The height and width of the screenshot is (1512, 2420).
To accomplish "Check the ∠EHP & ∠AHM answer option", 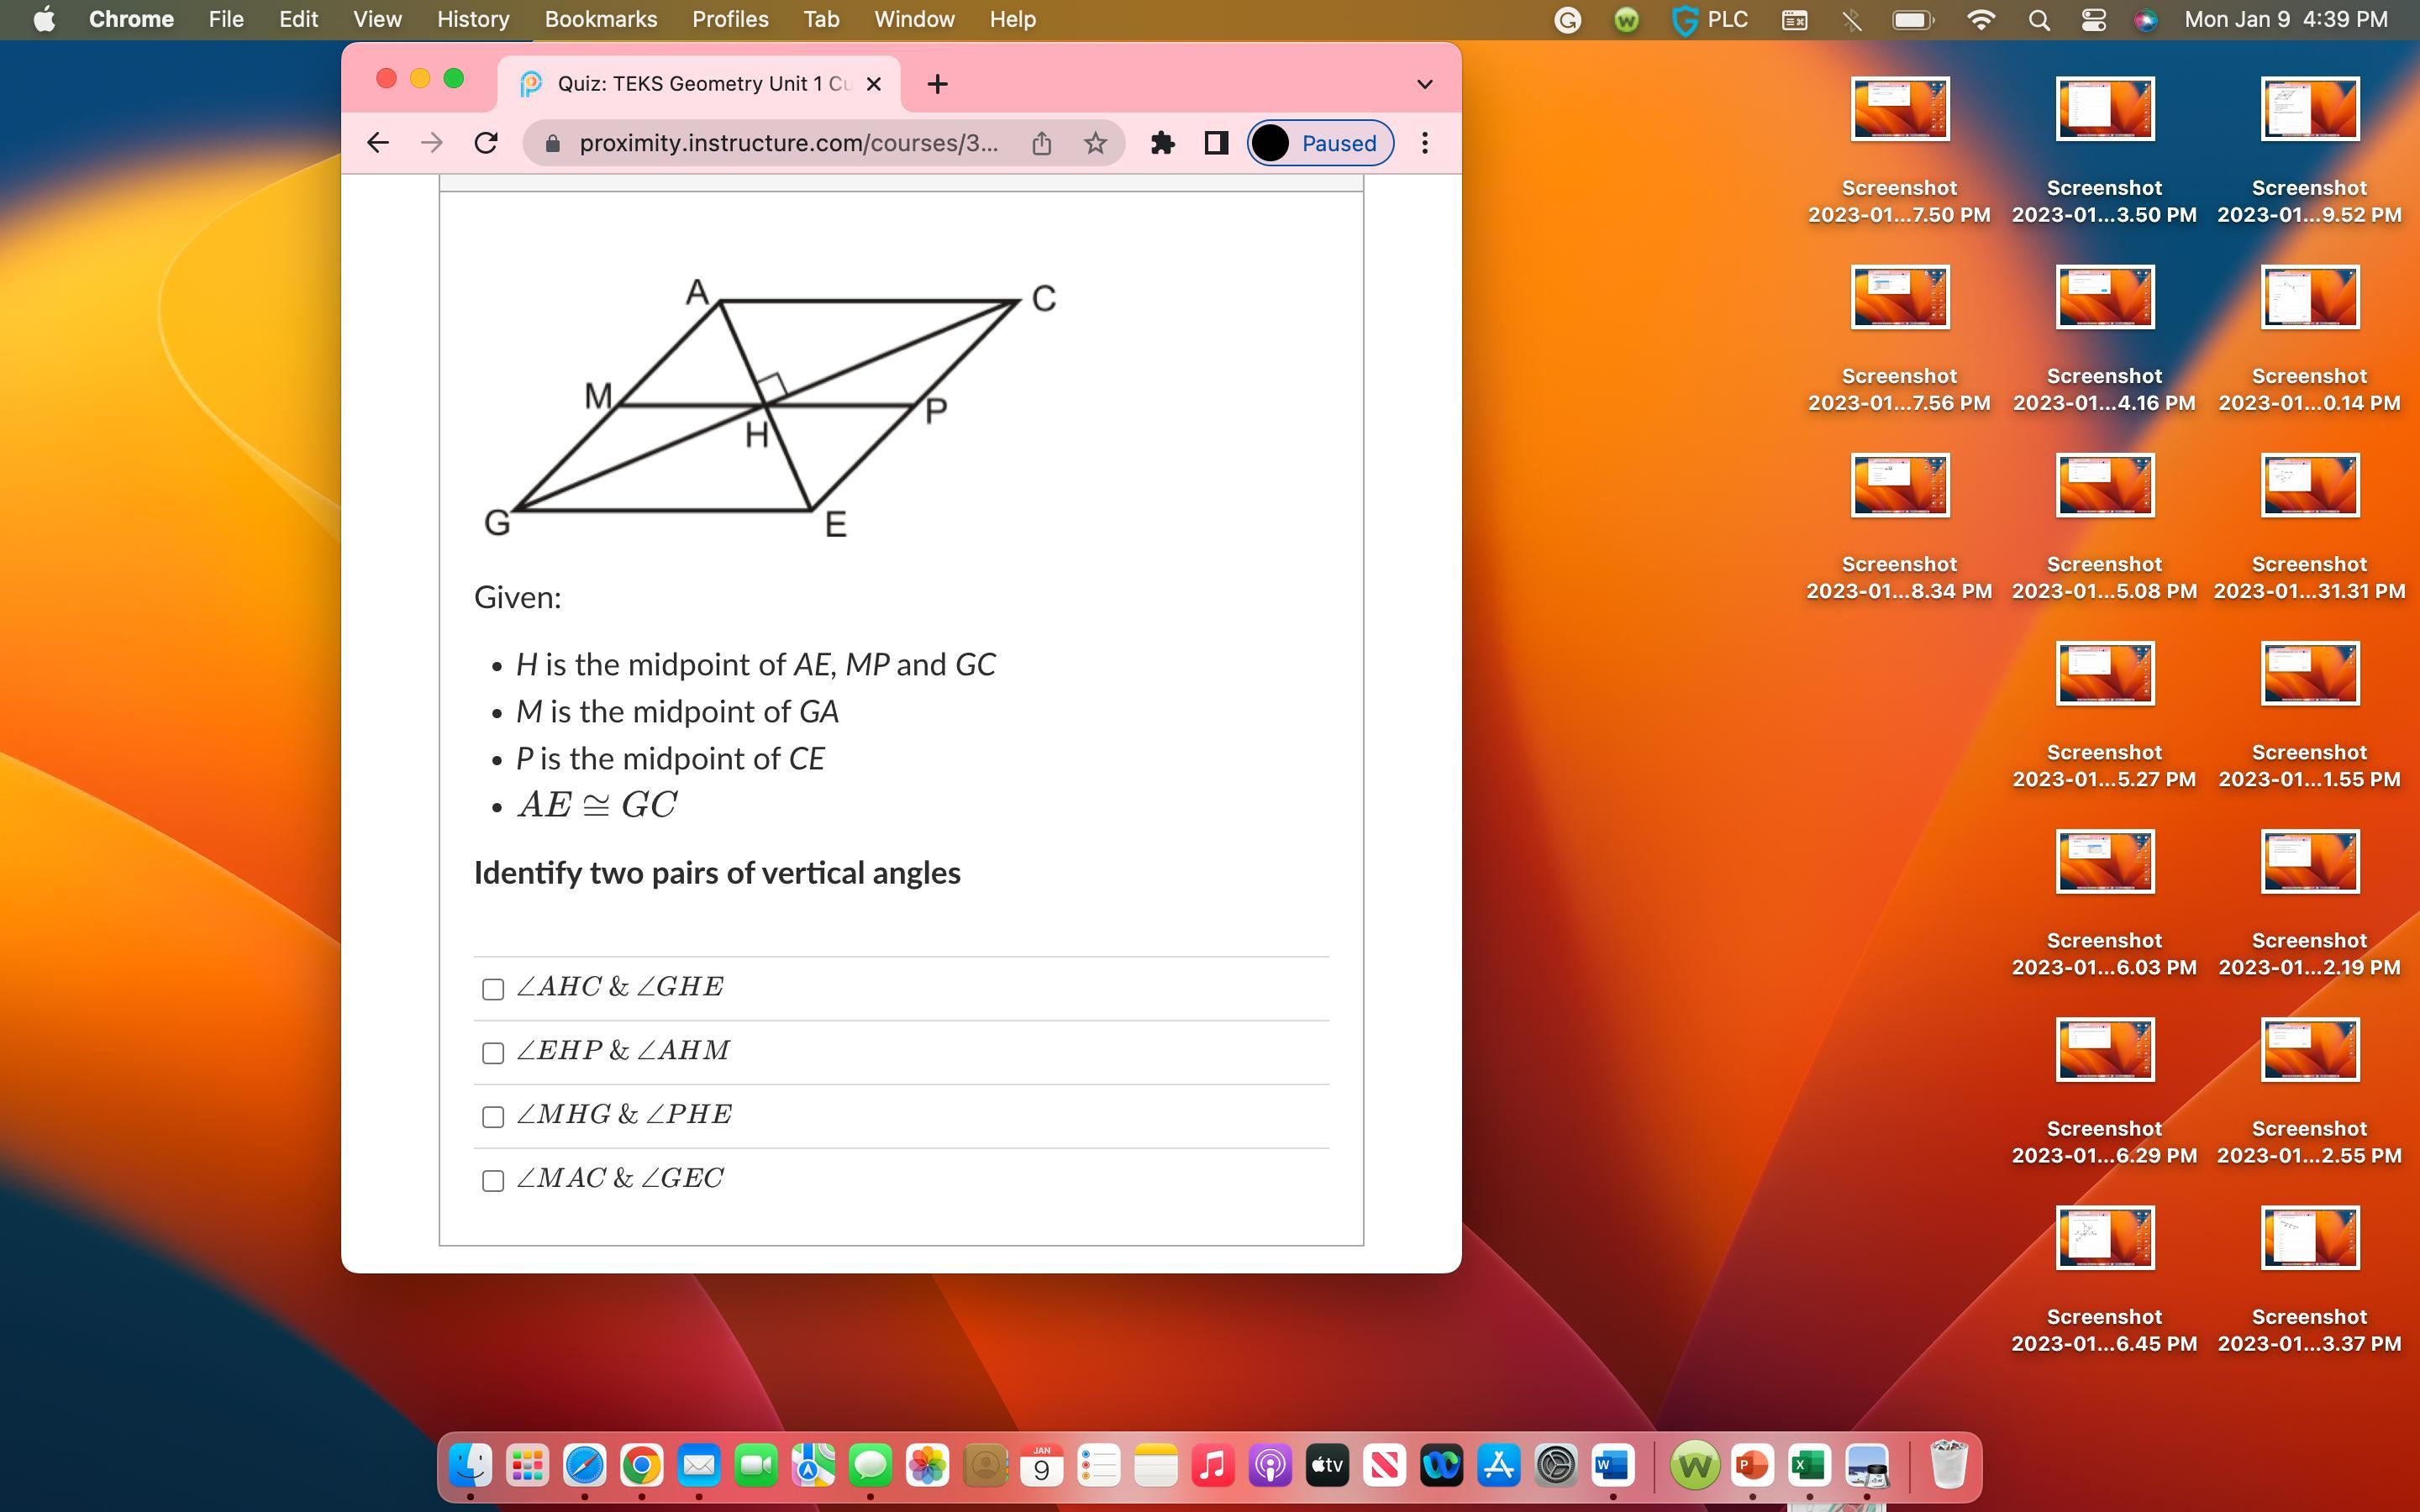I will pos(493,1053).
